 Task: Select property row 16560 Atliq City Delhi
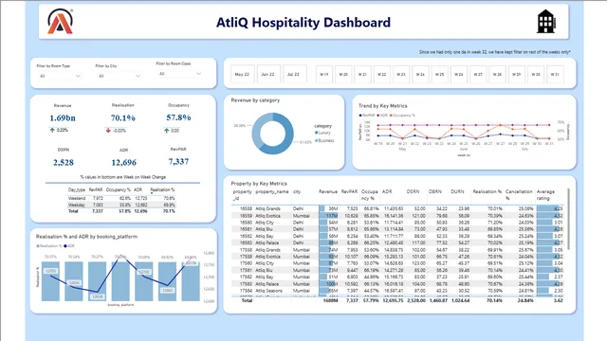click(397, 223)
